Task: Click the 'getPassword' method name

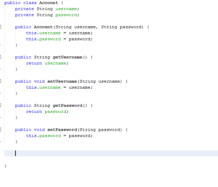Action: (x=68, y=106)
